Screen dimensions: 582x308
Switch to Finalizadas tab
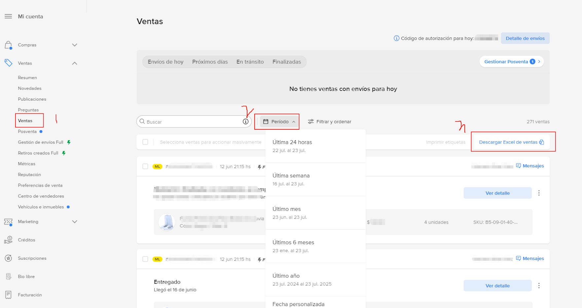[x=287, y=62]
